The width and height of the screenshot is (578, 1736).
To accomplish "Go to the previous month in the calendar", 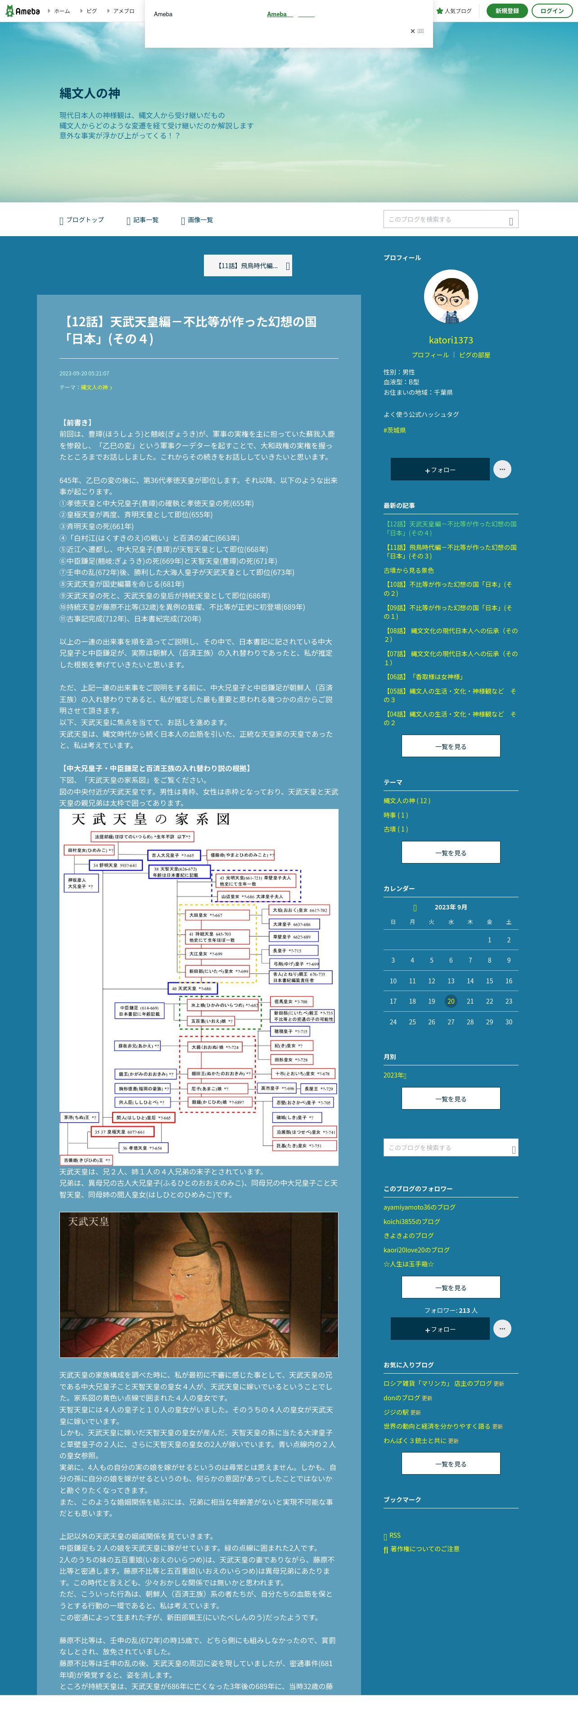I will pos(415,908).
